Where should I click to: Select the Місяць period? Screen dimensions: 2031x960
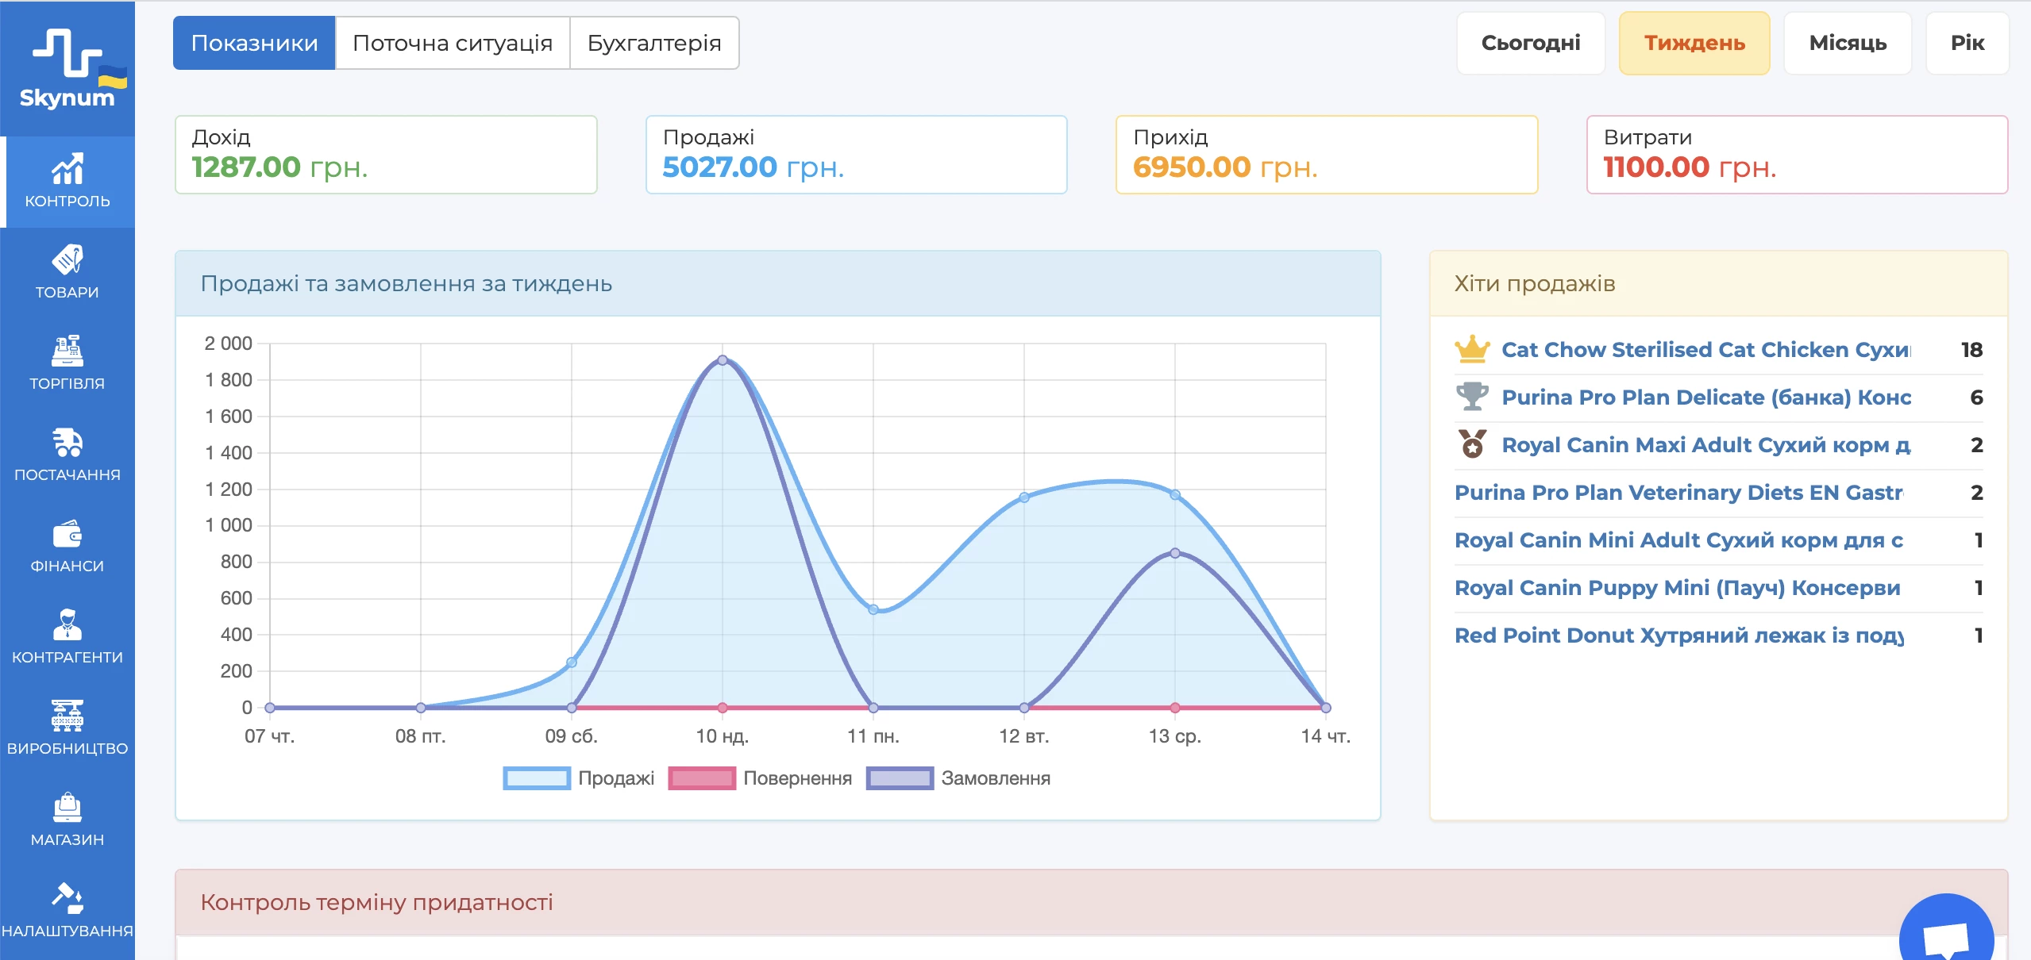1848,43
